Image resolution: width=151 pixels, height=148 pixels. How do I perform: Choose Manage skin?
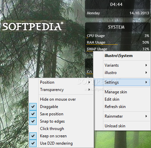click(x=122, y=92)
